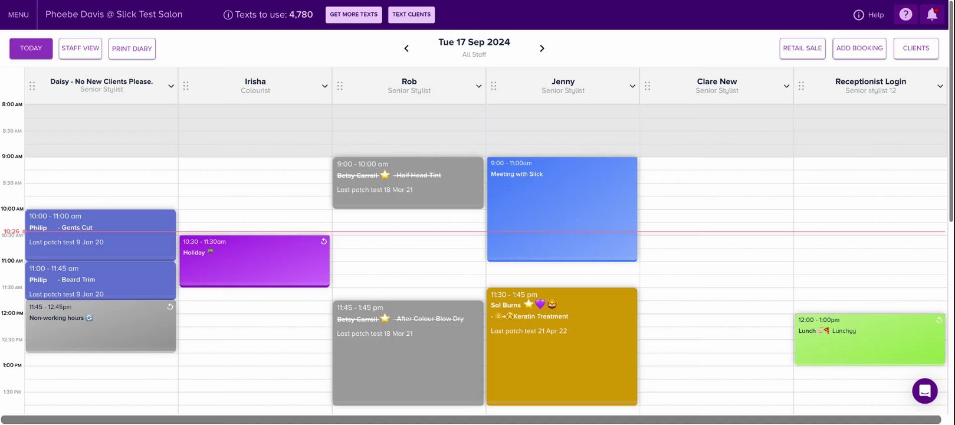This screenshot has height=425, width=955.
Task: Expand Daisy's column dropdown arrow
Action: click(171, 86)
